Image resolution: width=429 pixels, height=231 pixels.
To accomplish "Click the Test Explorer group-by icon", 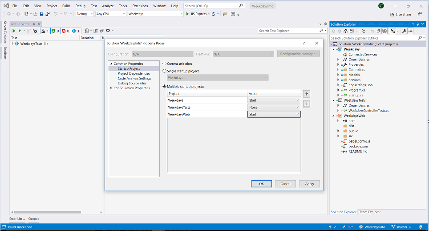I will click(96, 31).
